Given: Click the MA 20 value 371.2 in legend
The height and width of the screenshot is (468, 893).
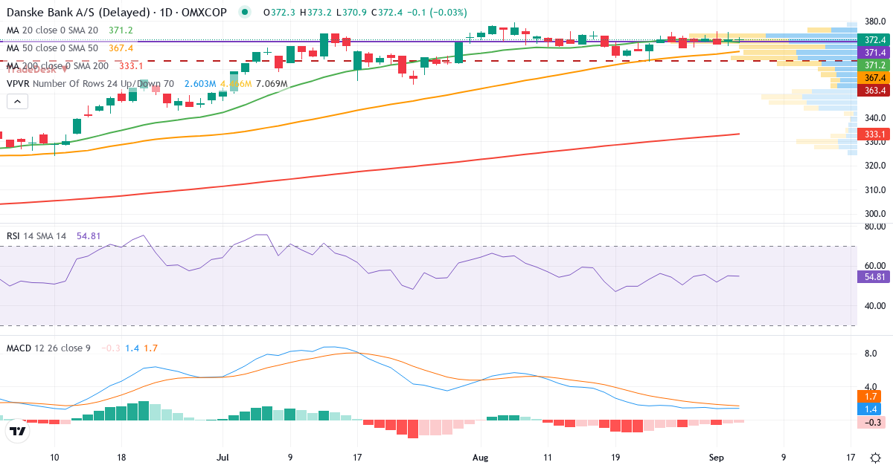Looking at the screenshot, I should tap(121, 30).
